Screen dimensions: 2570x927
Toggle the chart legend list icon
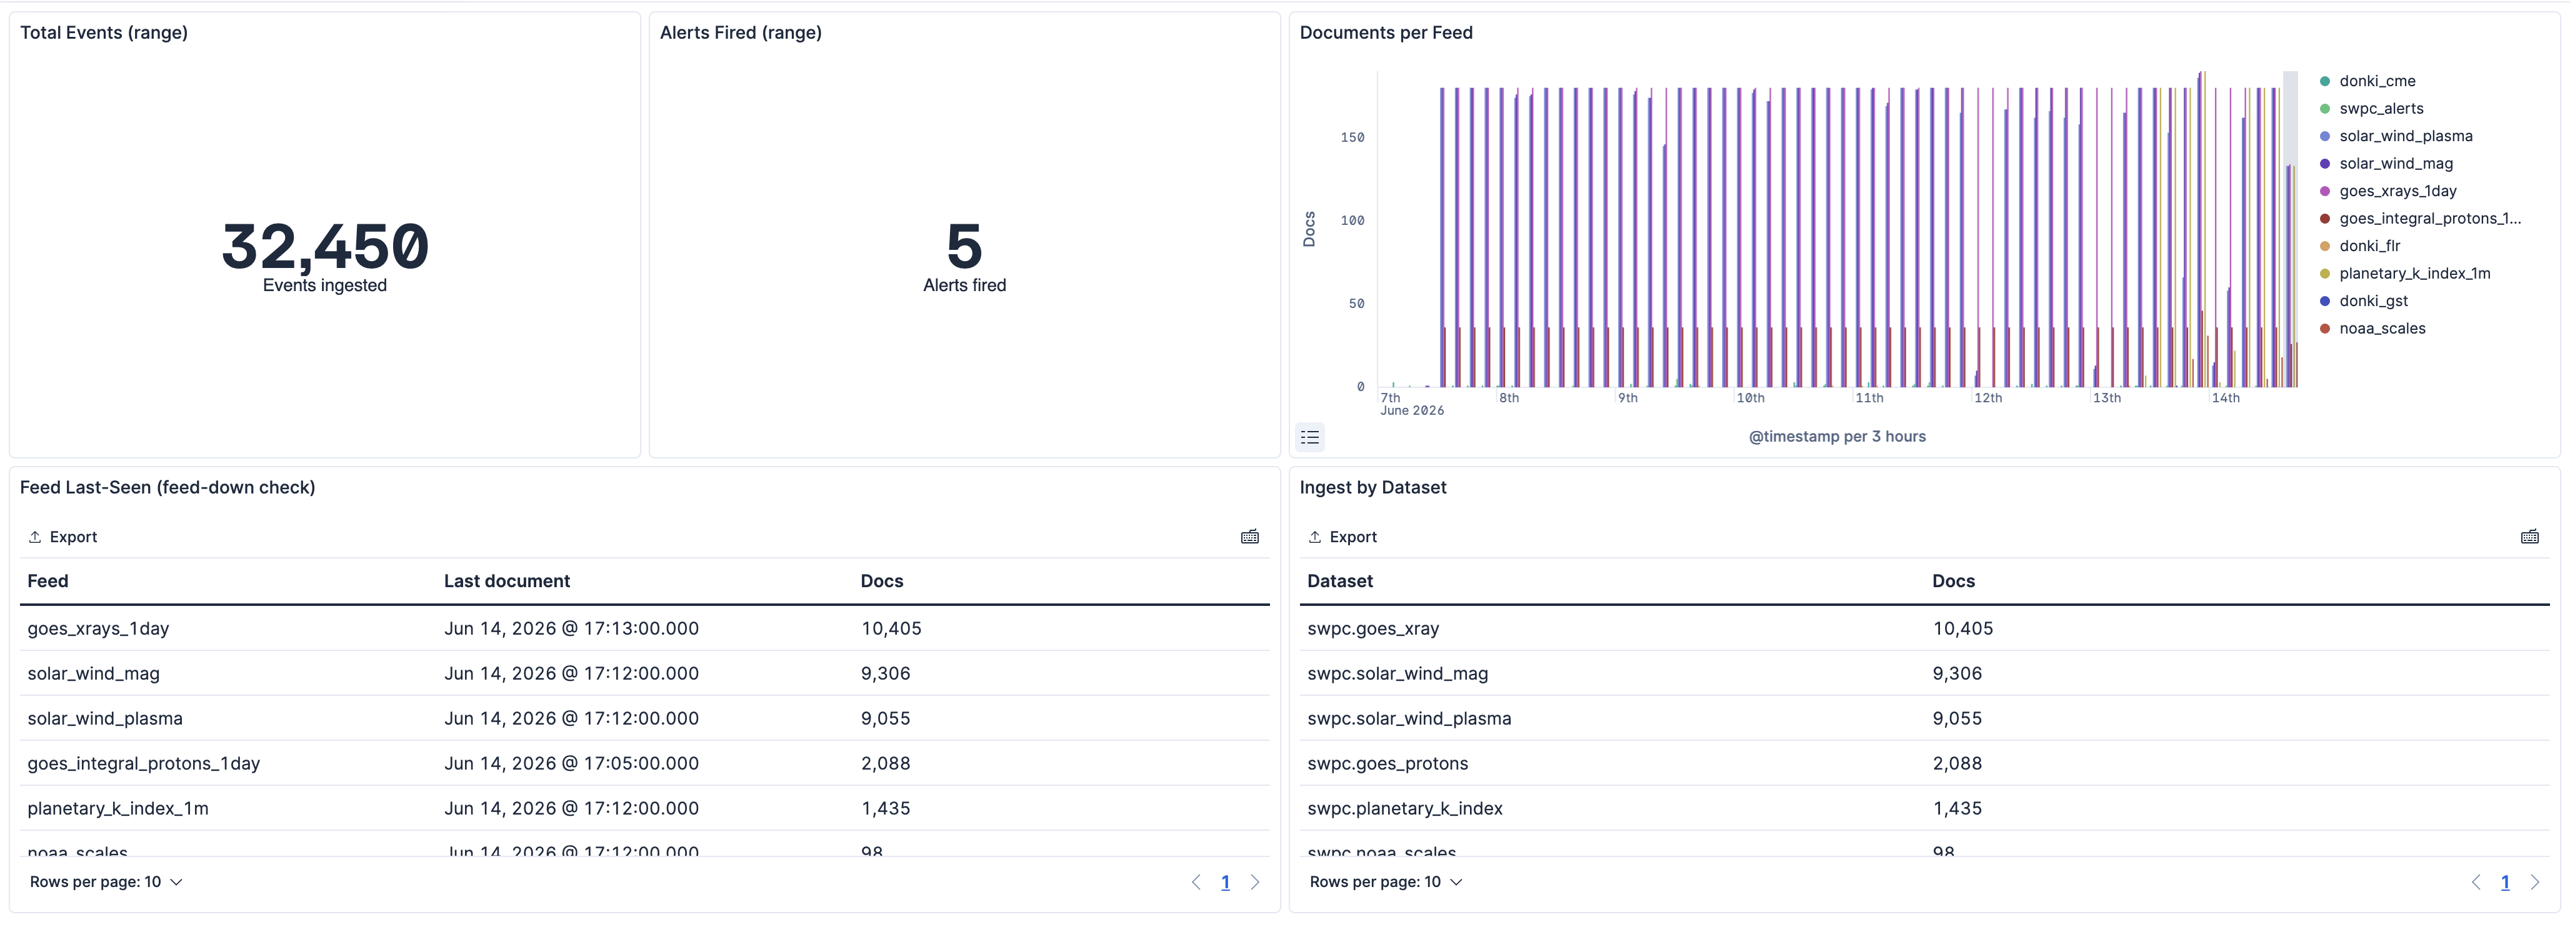pyautogui.click(x=1310, y=437)
